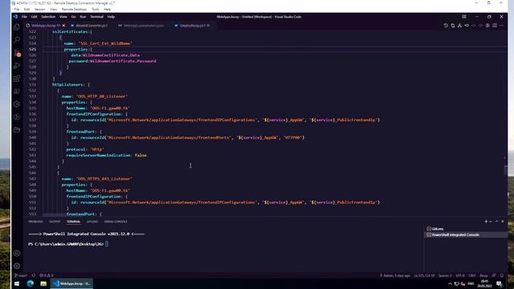Open Run and Debug view
514x289 pixels.
[x=17, y=66]
